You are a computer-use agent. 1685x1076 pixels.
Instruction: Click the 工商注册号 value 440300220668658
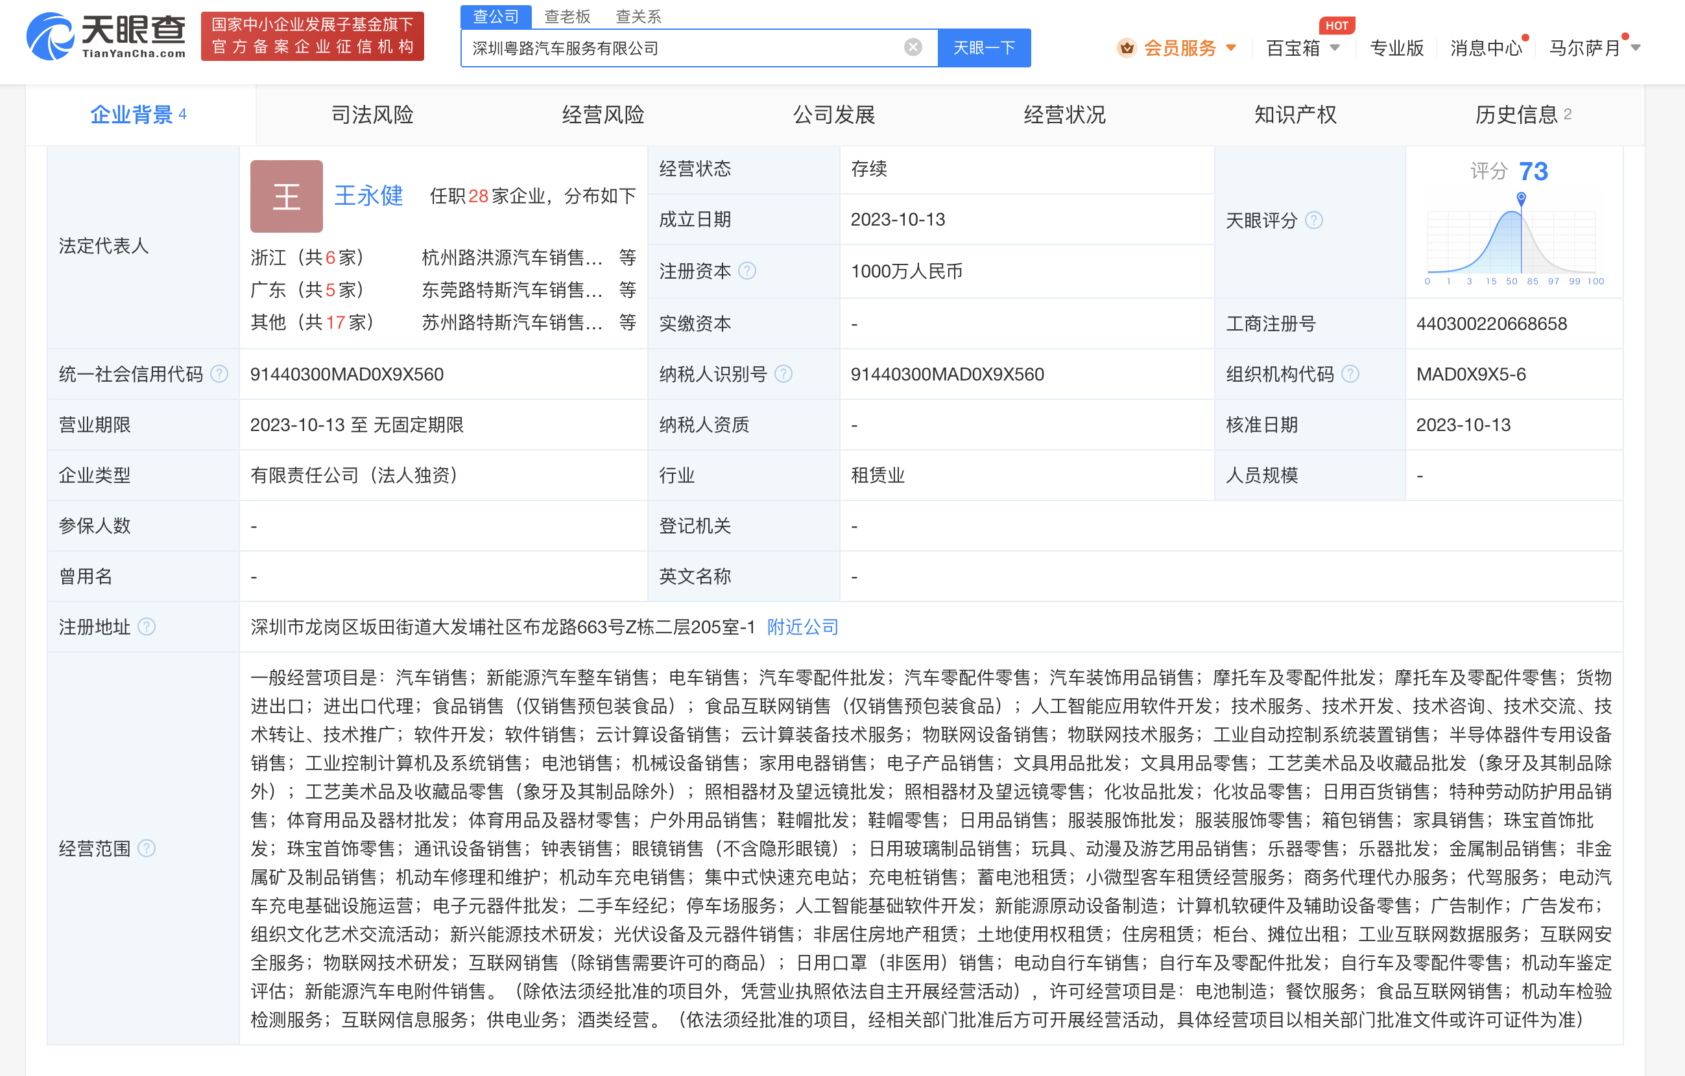point(1491,323)
